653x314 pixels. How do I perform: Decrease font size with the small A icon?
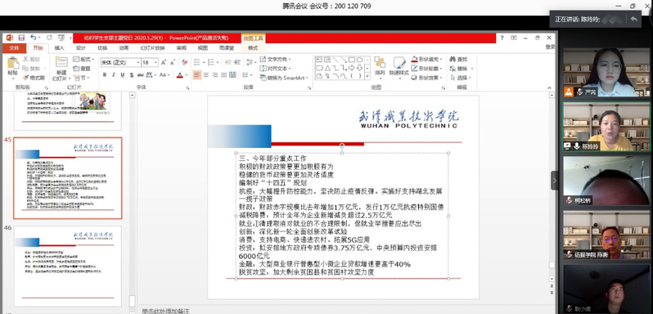[x=173, y=62]
